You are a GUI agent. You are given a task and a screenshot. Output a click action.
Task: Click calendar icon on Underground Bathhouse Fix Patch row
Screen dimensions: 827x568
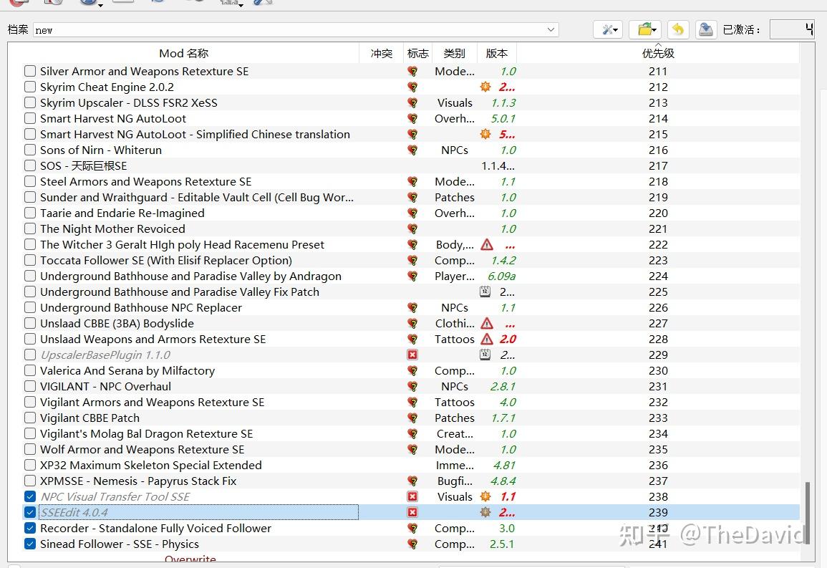coord(485,292)
